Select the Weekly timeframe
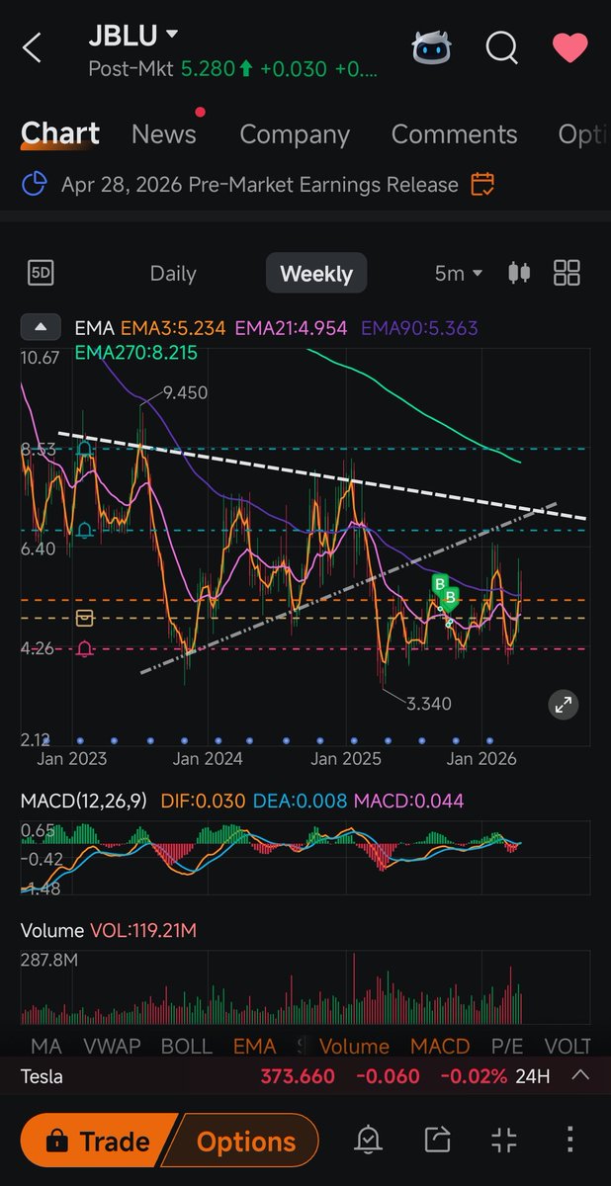Viewport: 611px width, 1186px height. 316,274
